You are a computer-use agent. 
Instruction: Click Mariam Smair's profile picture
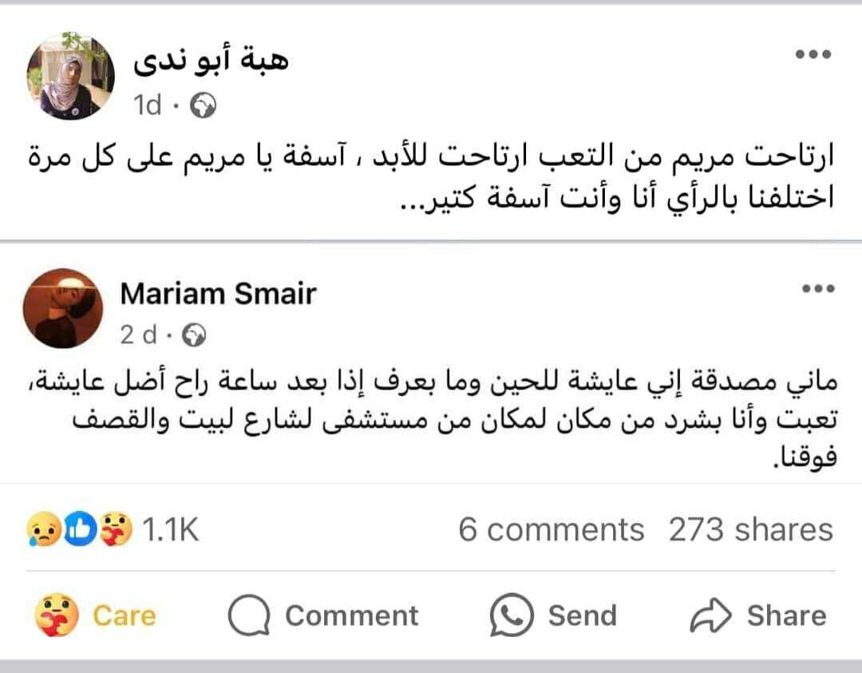coord(64,308)
